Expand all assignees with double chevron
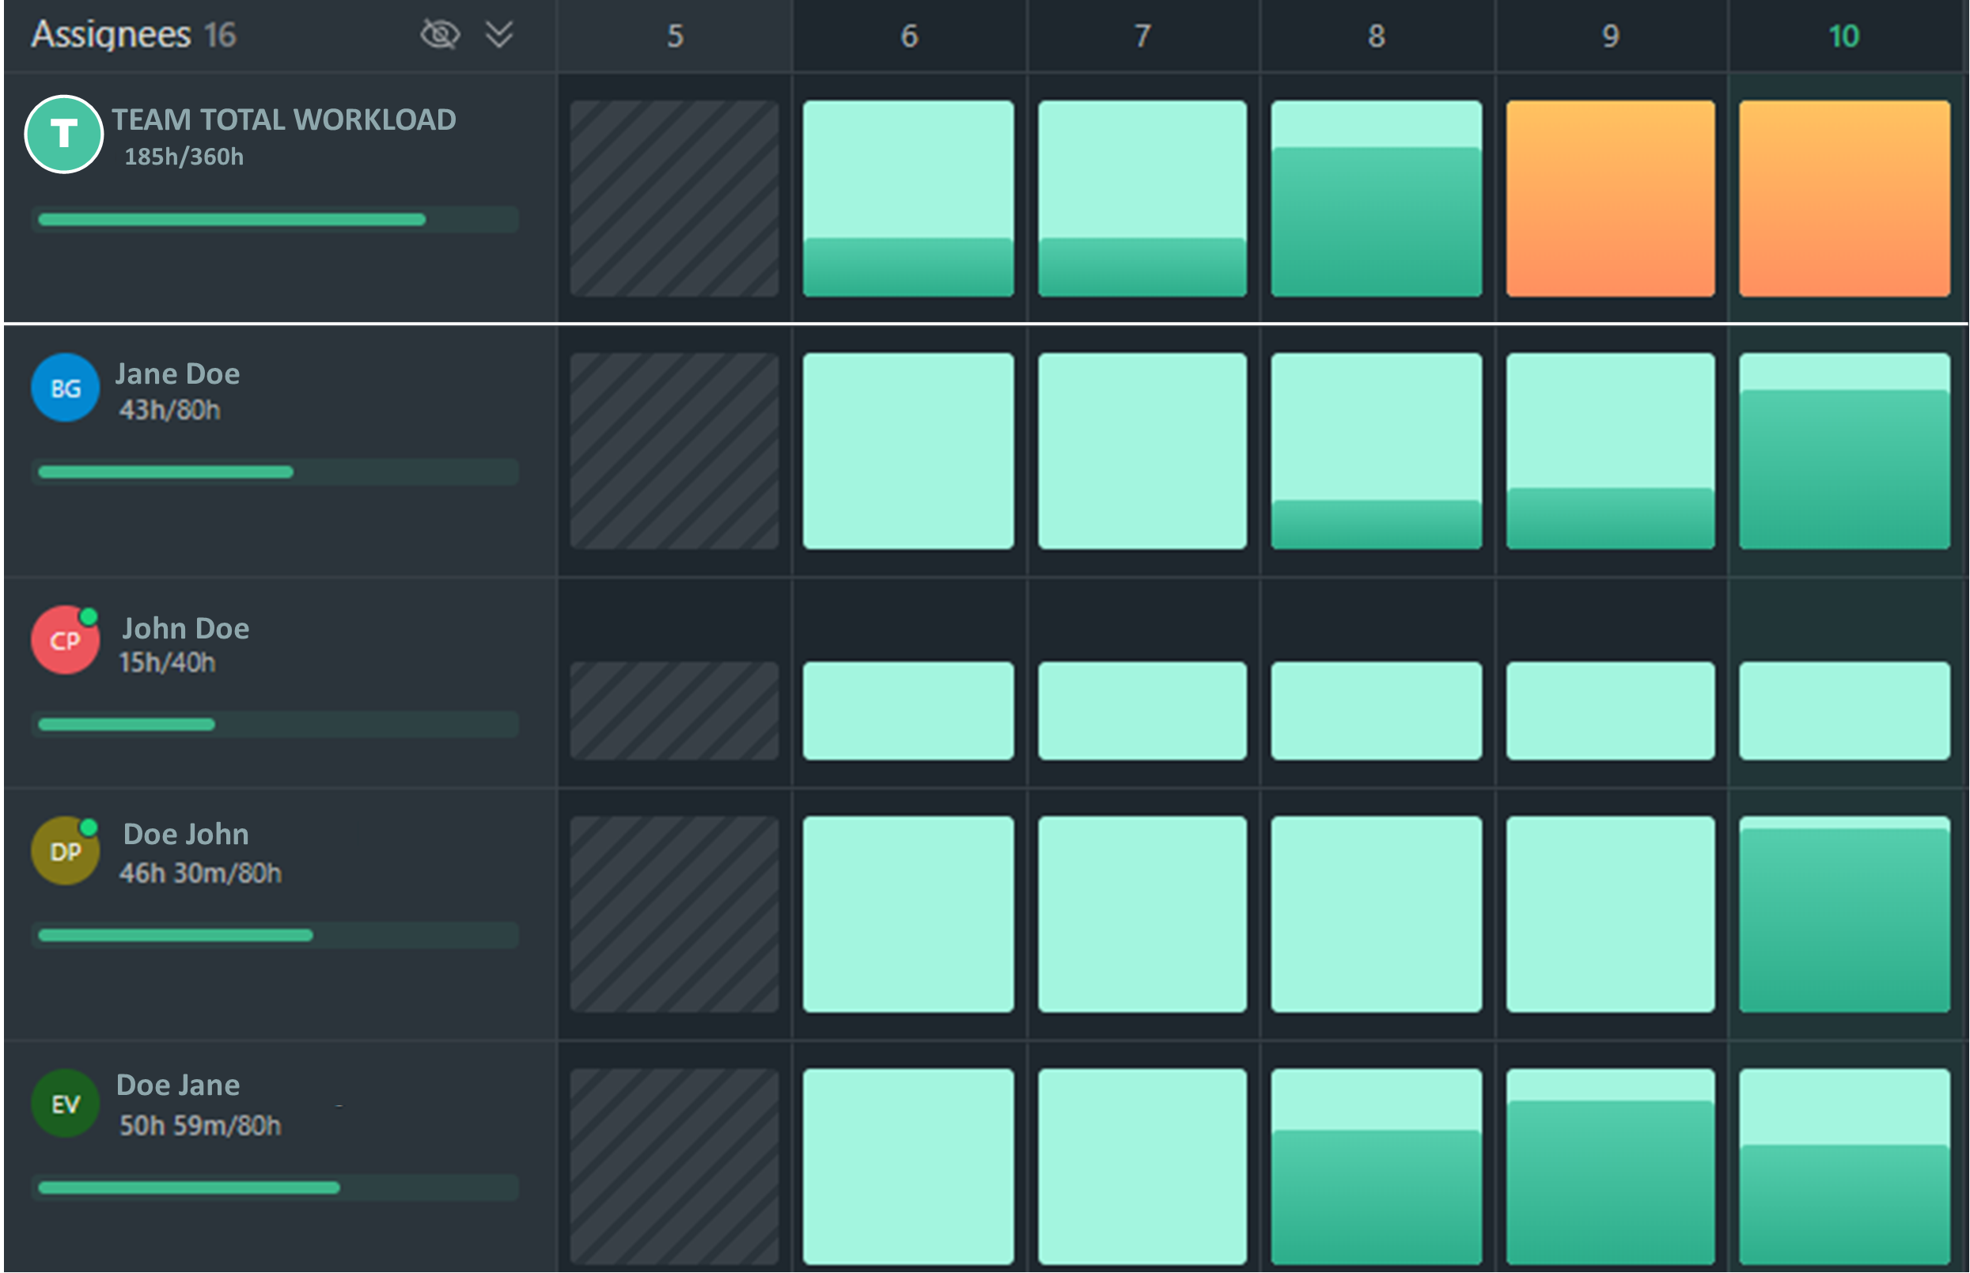This screenshot has height=1273, width=1970. click(x=498, y=34)
